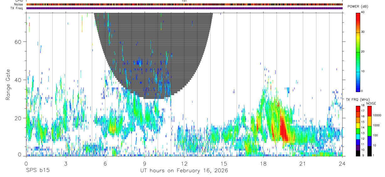Click the 17 MHz tick on the TX FRQ scale

pyautogui.click(x=362, y=111)
